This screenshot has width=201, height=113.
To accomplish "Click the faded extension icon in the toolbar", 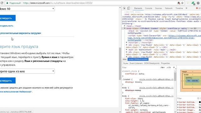I will coord(188,3).
